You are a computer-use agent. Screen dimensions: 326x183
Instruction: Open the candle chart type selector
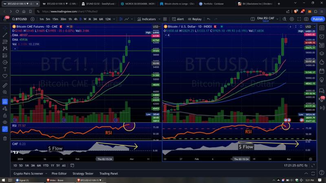coord(121,19)
